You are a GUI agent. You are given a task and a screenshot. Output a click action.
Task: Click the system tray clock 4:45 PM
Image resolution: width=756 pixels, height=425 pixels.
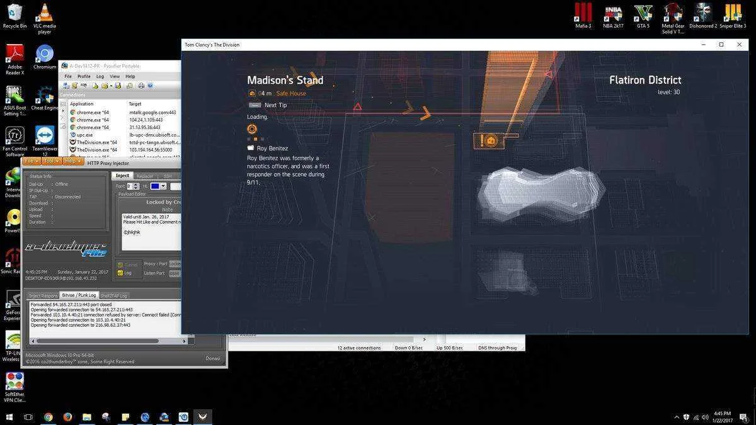click(723, 417)
